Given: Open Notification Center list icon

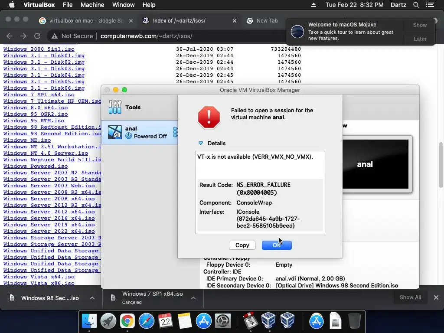Looking at the screenshot, I should [430, 5].
